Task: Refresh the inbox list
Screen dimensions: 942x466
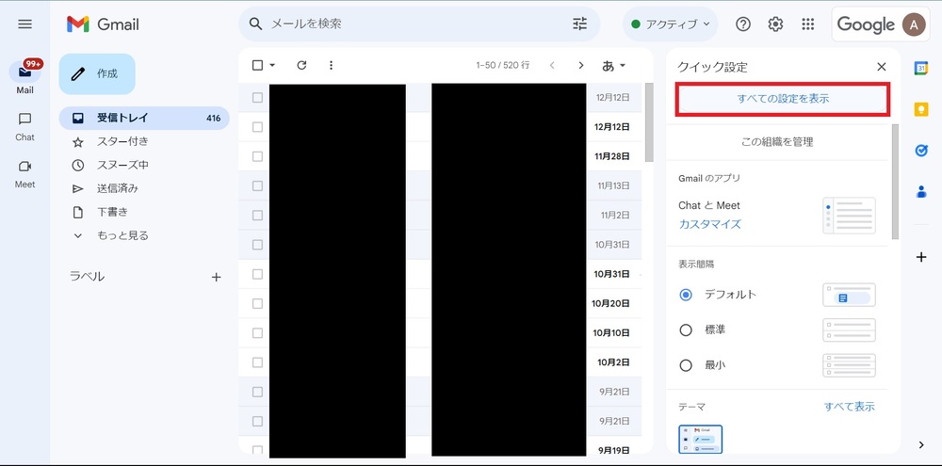Action: (x=301, y=65)
